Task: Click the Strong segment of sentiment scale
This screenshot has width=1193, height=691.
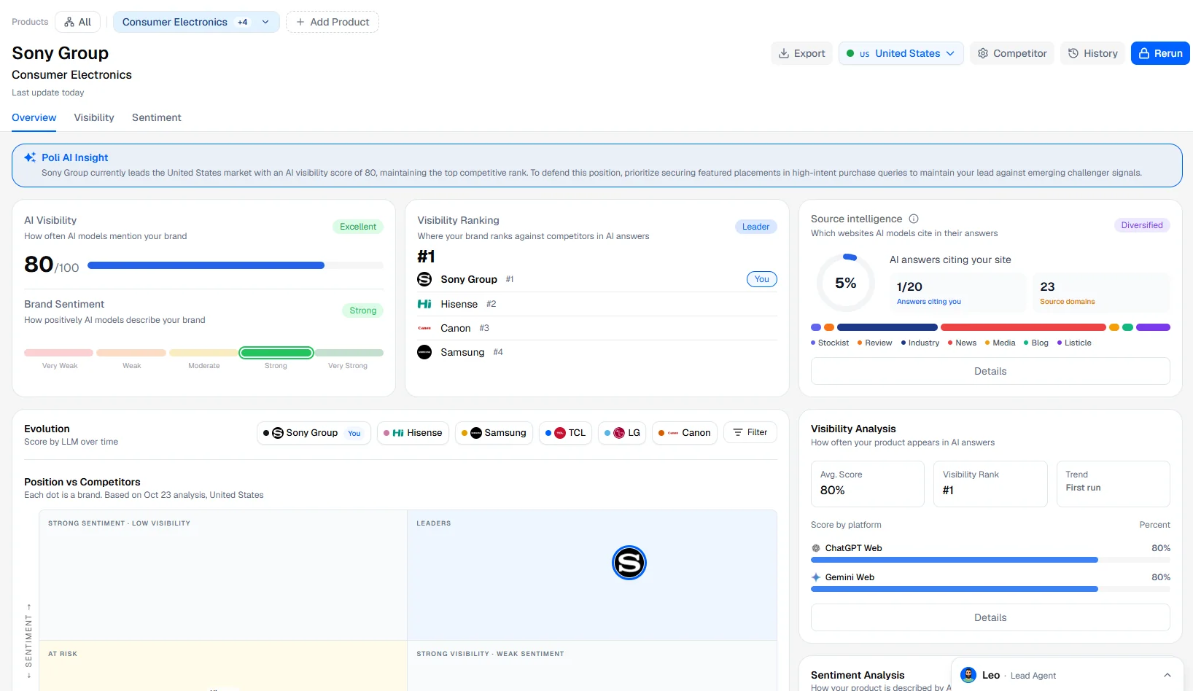Action: point(276,353)
